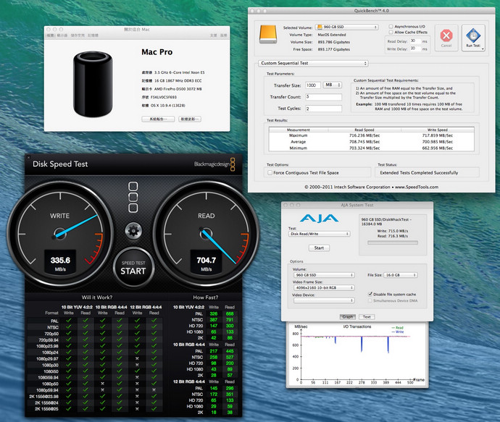Viewport: 500px width, 422px height.
Task: Open Custom Sequential Test dropdown
Action: coord(313,63)
